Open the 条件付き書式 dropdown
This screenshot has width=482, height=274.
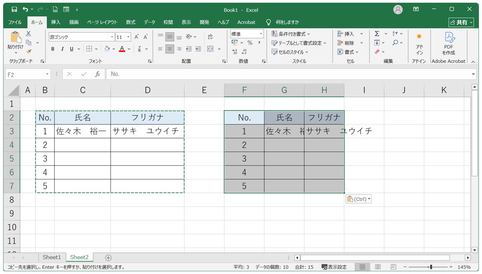[x=291, y=34]
